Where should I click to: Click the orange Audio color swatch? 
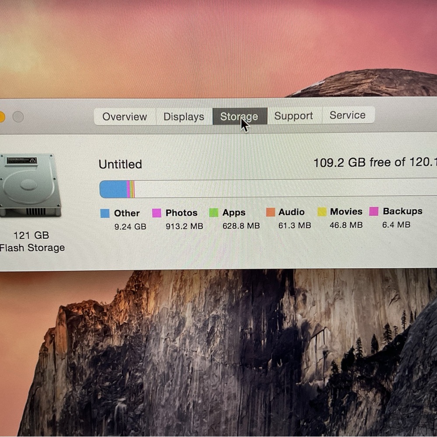[x=271, y=212]
